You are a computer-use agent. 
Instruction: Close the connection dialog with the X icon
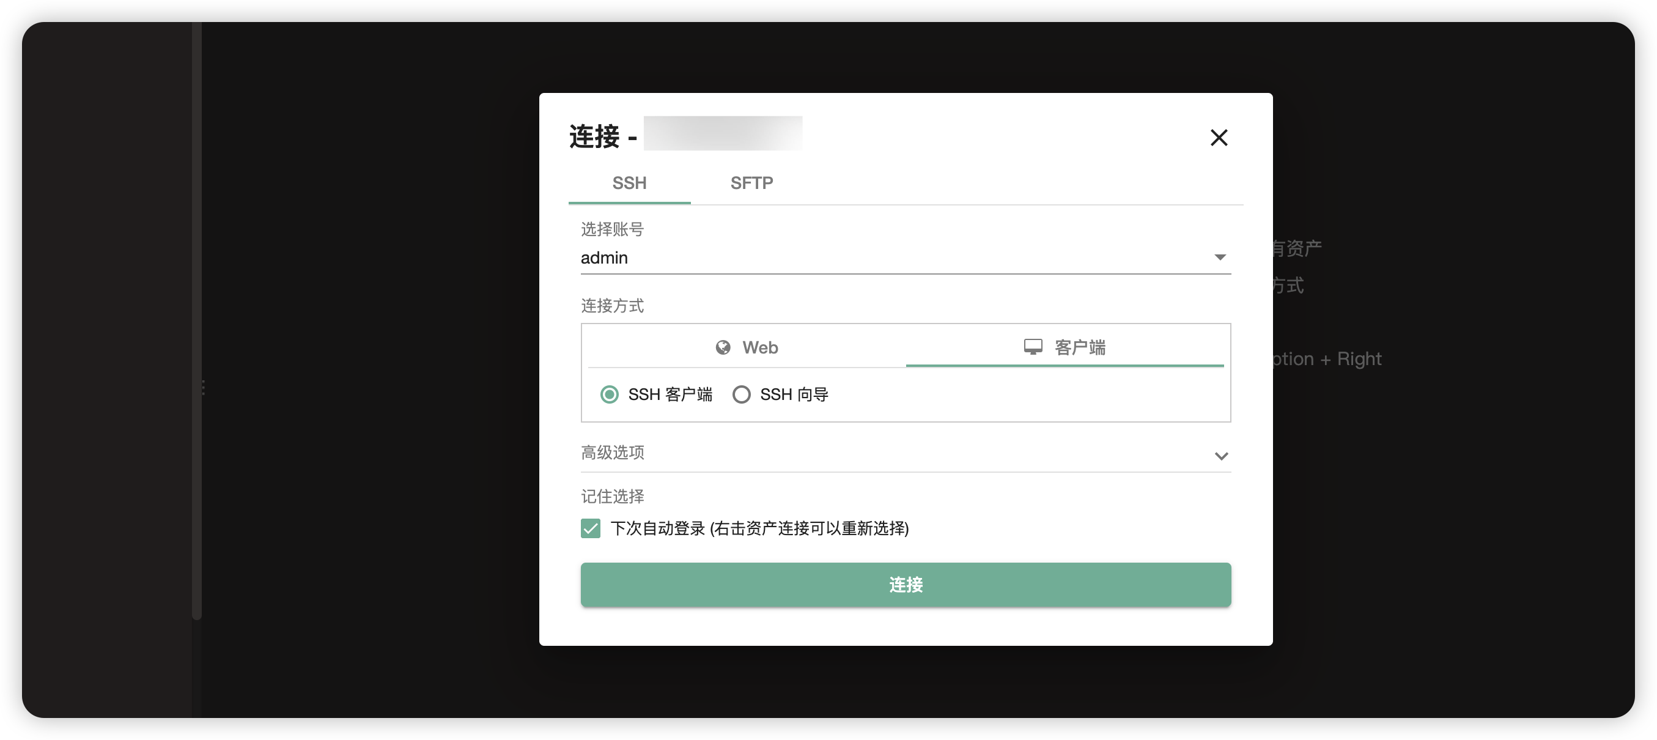coord(1219,138)
